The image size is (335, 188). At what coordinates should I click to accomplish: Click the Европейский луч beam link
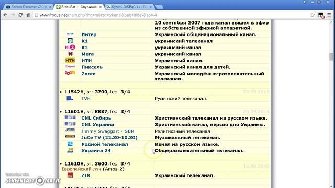point(82,169)
